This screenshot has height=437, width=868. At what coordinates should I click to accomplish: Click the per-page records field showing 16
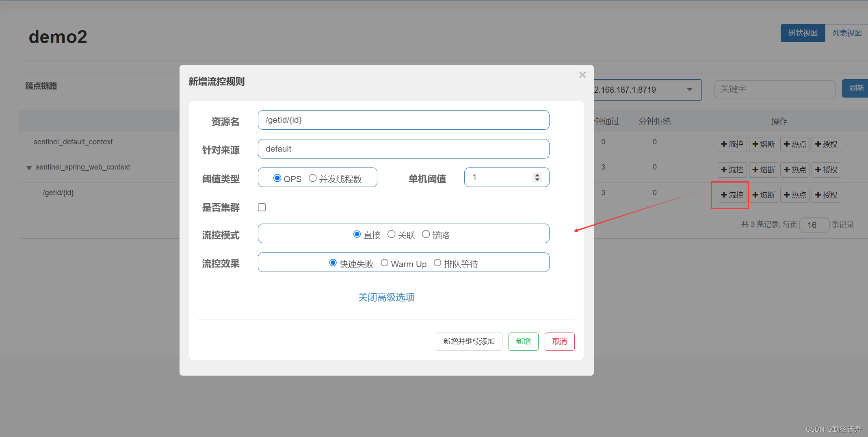pyautogui.click(x=814, y=225)
